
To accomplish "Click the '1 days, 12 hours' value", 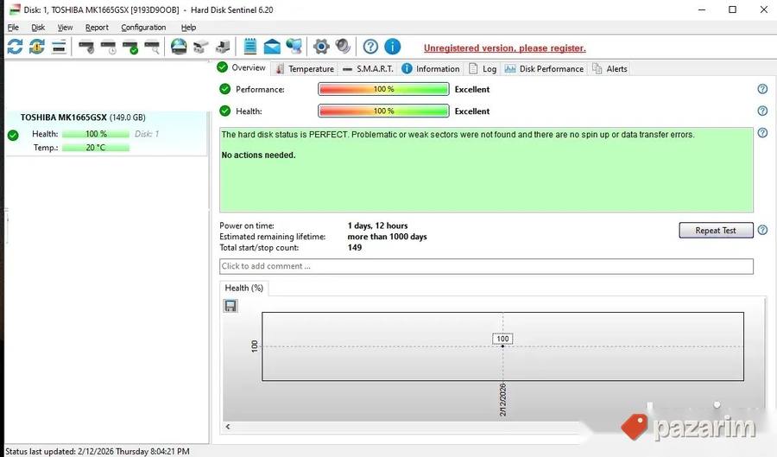I will (377, 225).
